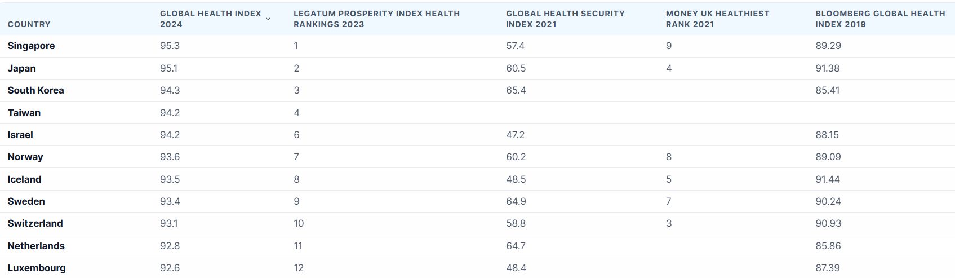
Task: Open the Switzerland country link
Action: (35, 223)
